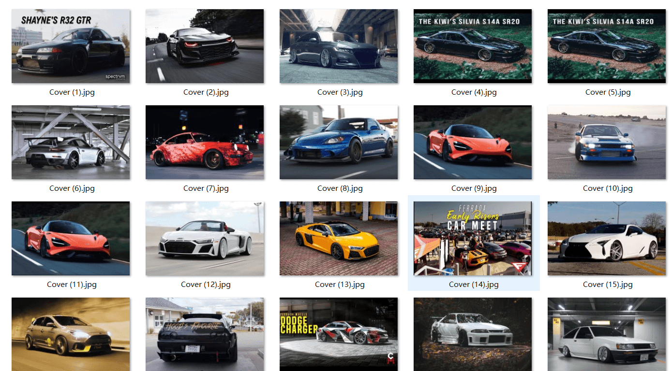The image size is (672, 371).
Task: Select the orange McLaren thumbnail Cover (9)
Action: pos(473,142)
